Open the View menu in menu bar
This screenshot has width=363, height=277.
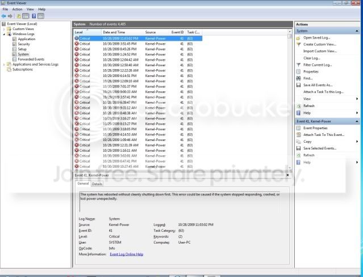[x=30, y=9]
